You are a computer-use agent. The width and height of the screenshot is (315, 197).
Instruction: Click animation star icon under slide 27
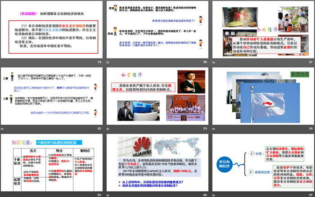(x=214, y=195)
